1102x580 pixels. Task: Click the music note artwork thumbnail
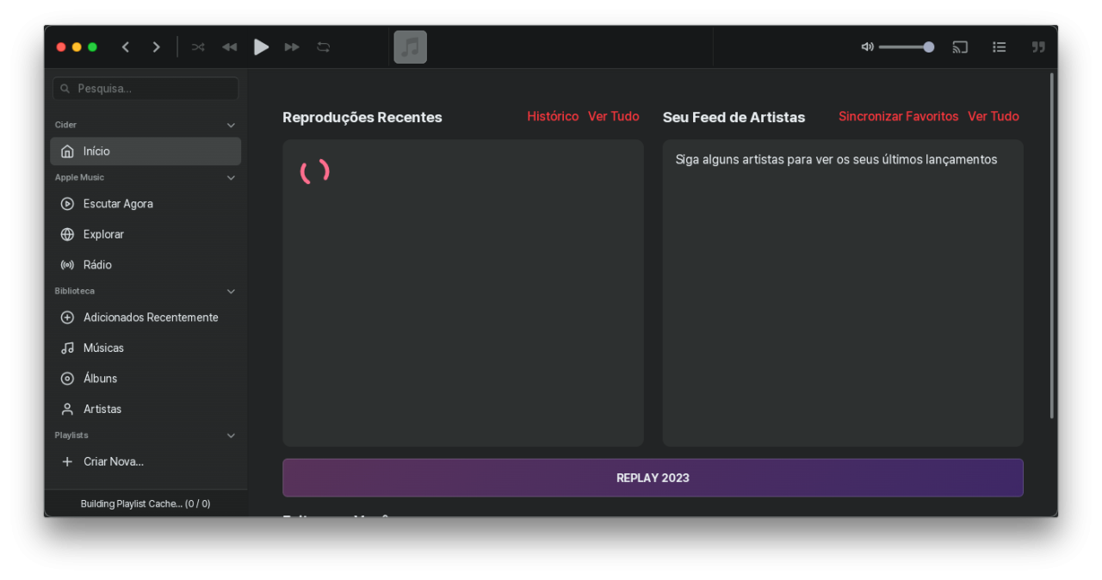(x=411, y=47)
